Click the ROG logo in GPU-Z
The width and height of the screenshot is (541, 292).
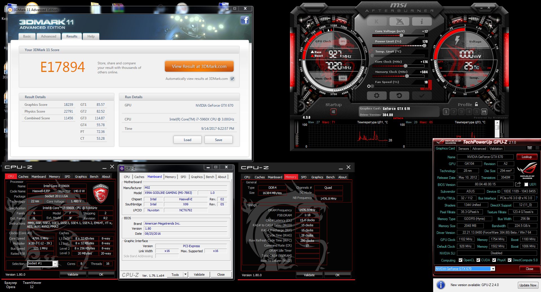[x=527, y=170]
